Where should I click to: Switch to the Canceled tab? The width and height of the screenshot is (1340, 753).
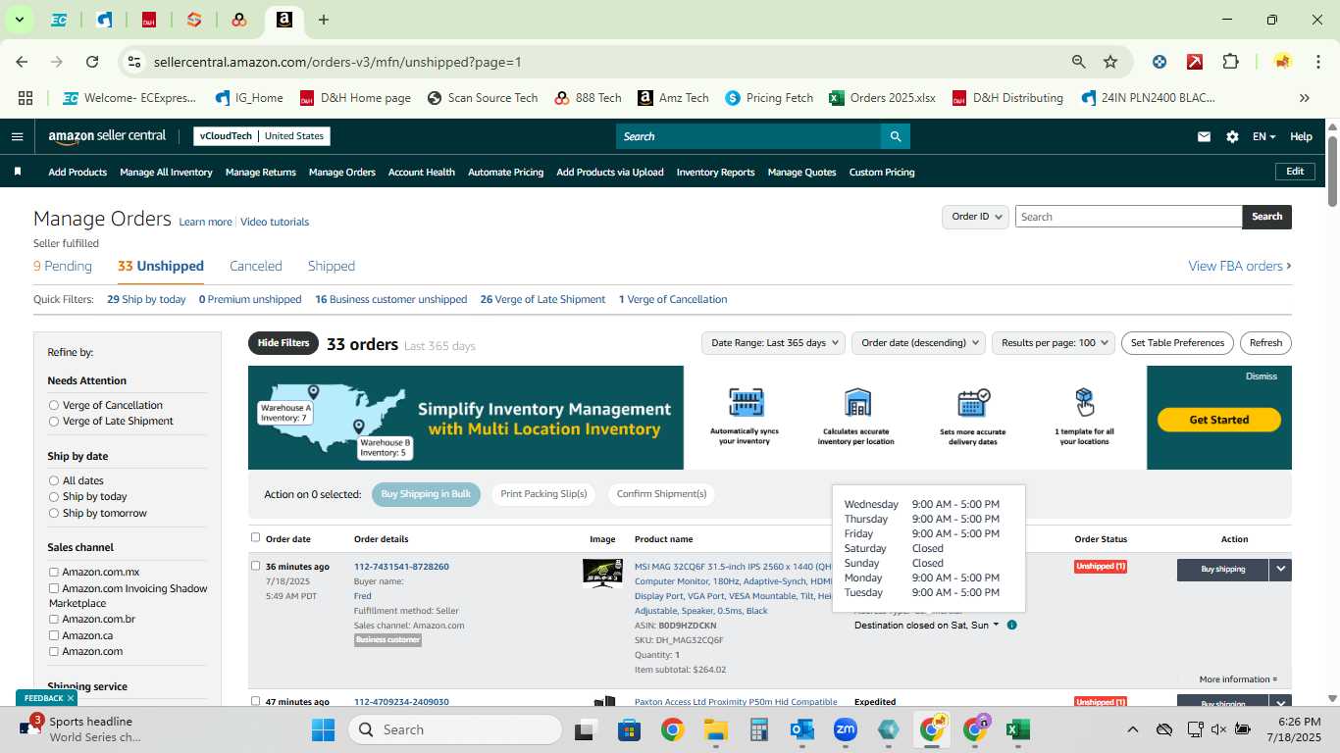[256, 266]
